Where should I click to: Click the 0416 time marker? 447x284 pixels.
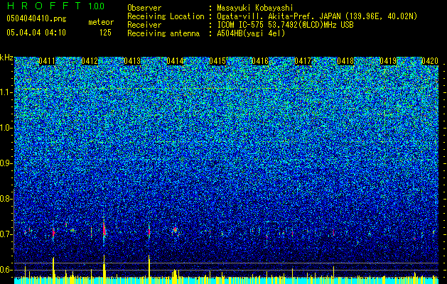260,61
